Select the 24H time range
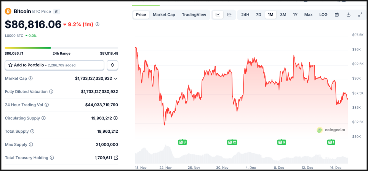This screenshot has width=368, height=171. 245,15
